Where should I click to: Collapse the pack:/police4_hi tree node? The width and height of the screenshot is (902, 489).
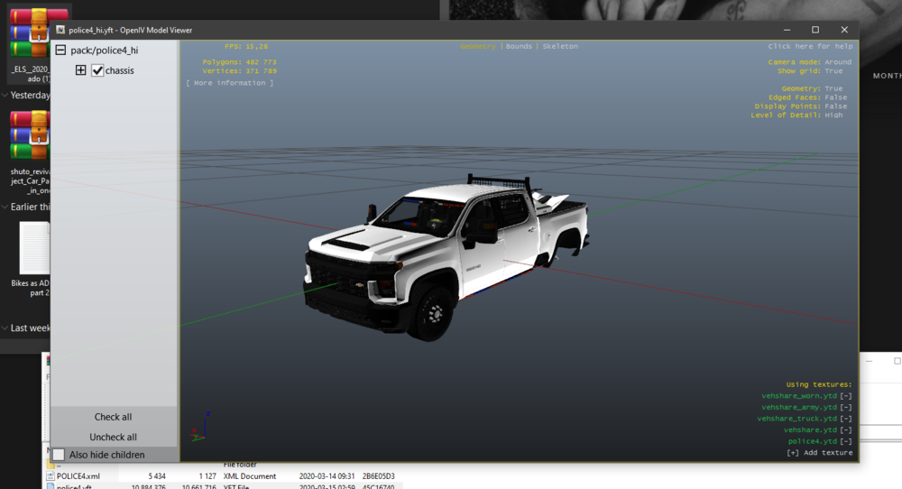[60, 51]
